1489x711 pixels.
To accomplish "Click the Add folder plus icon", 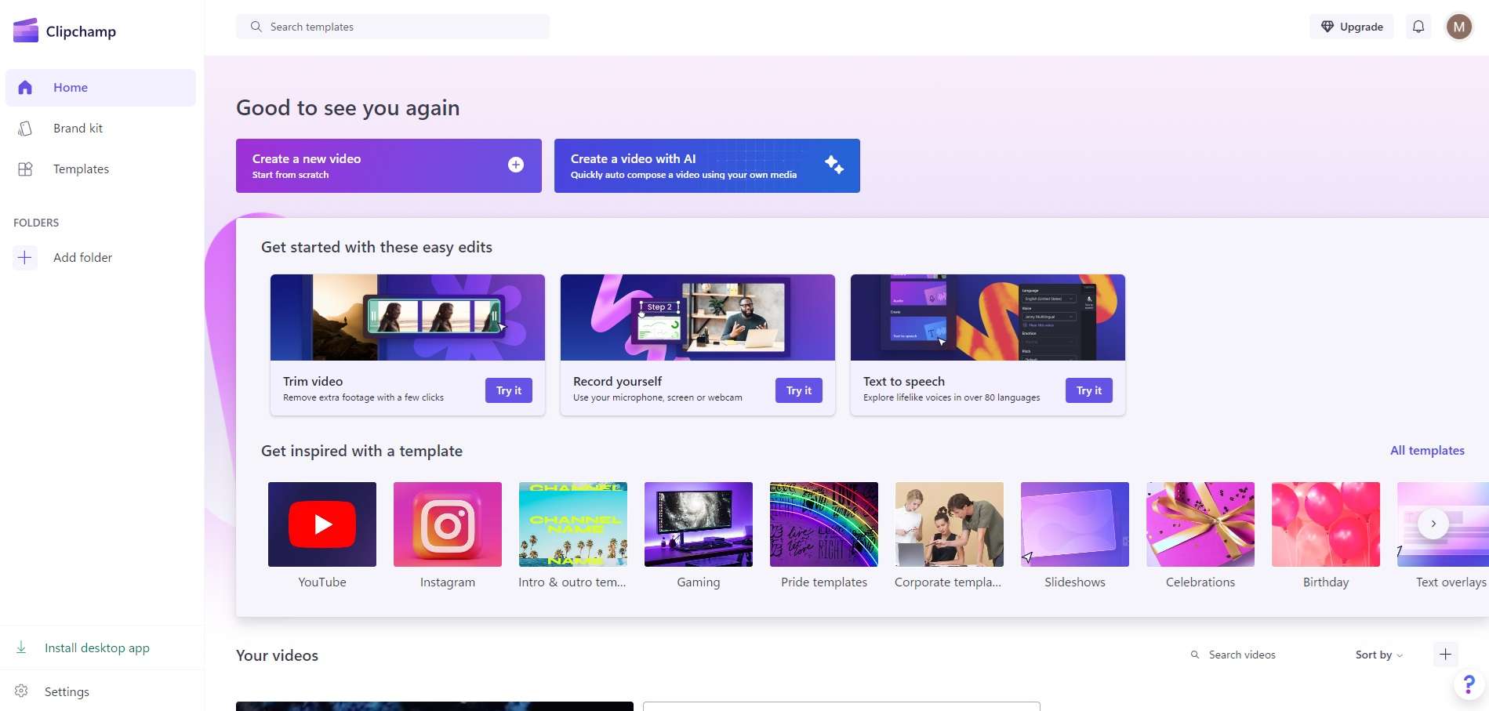I will [25, 257].
